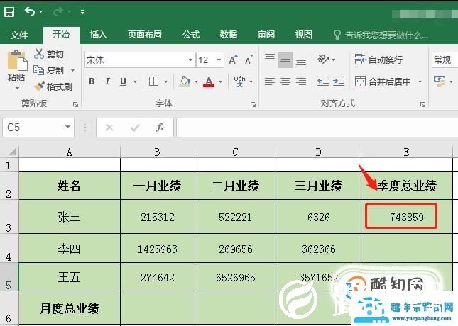Select cell containing 743859
The width and height of the screenshot is (458, 326).
pyautogui.click(x=407, y=217)
